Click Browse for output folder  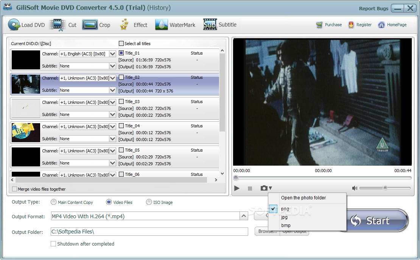[x=267, y=231]
